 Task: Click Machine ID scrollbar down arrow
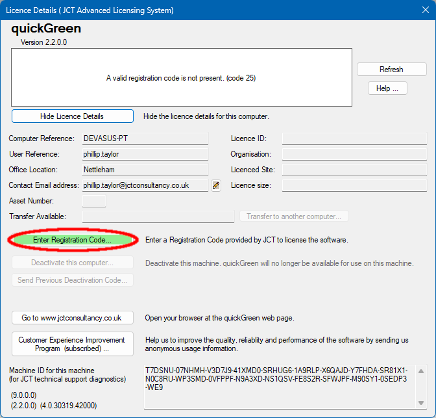421,403
